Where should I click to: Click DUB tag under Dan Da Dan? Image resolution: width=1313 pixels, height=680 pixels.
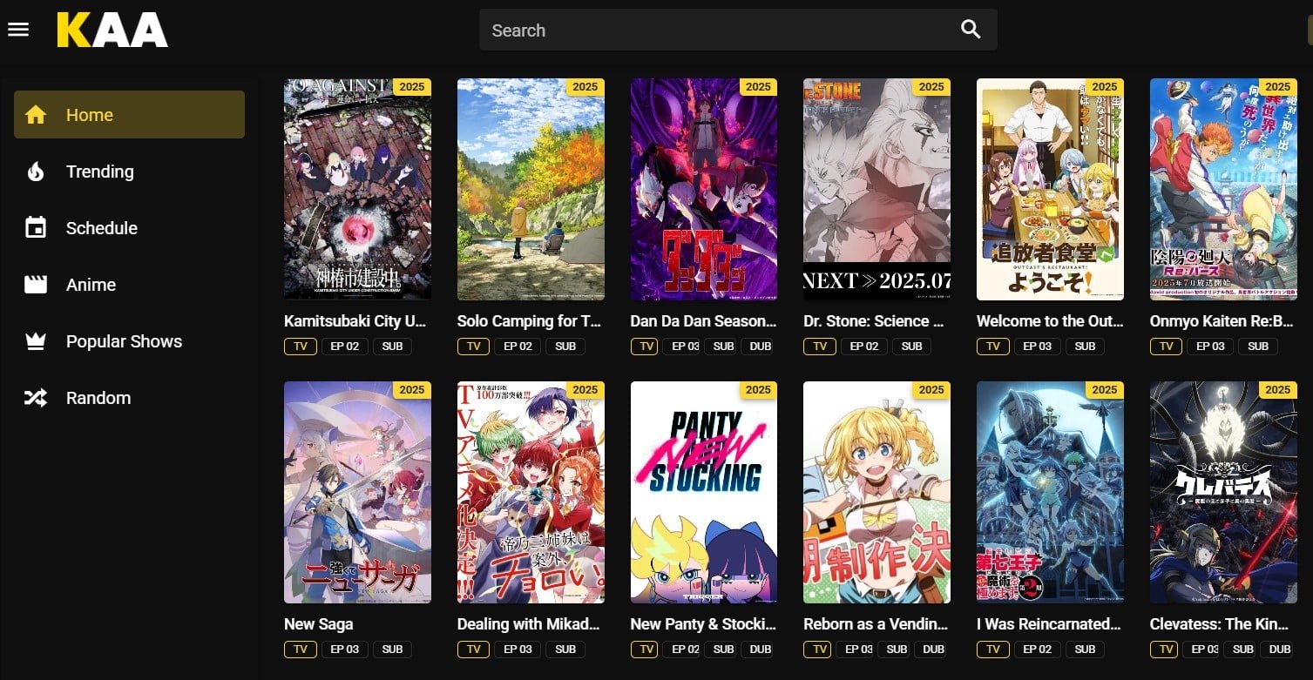760,347
